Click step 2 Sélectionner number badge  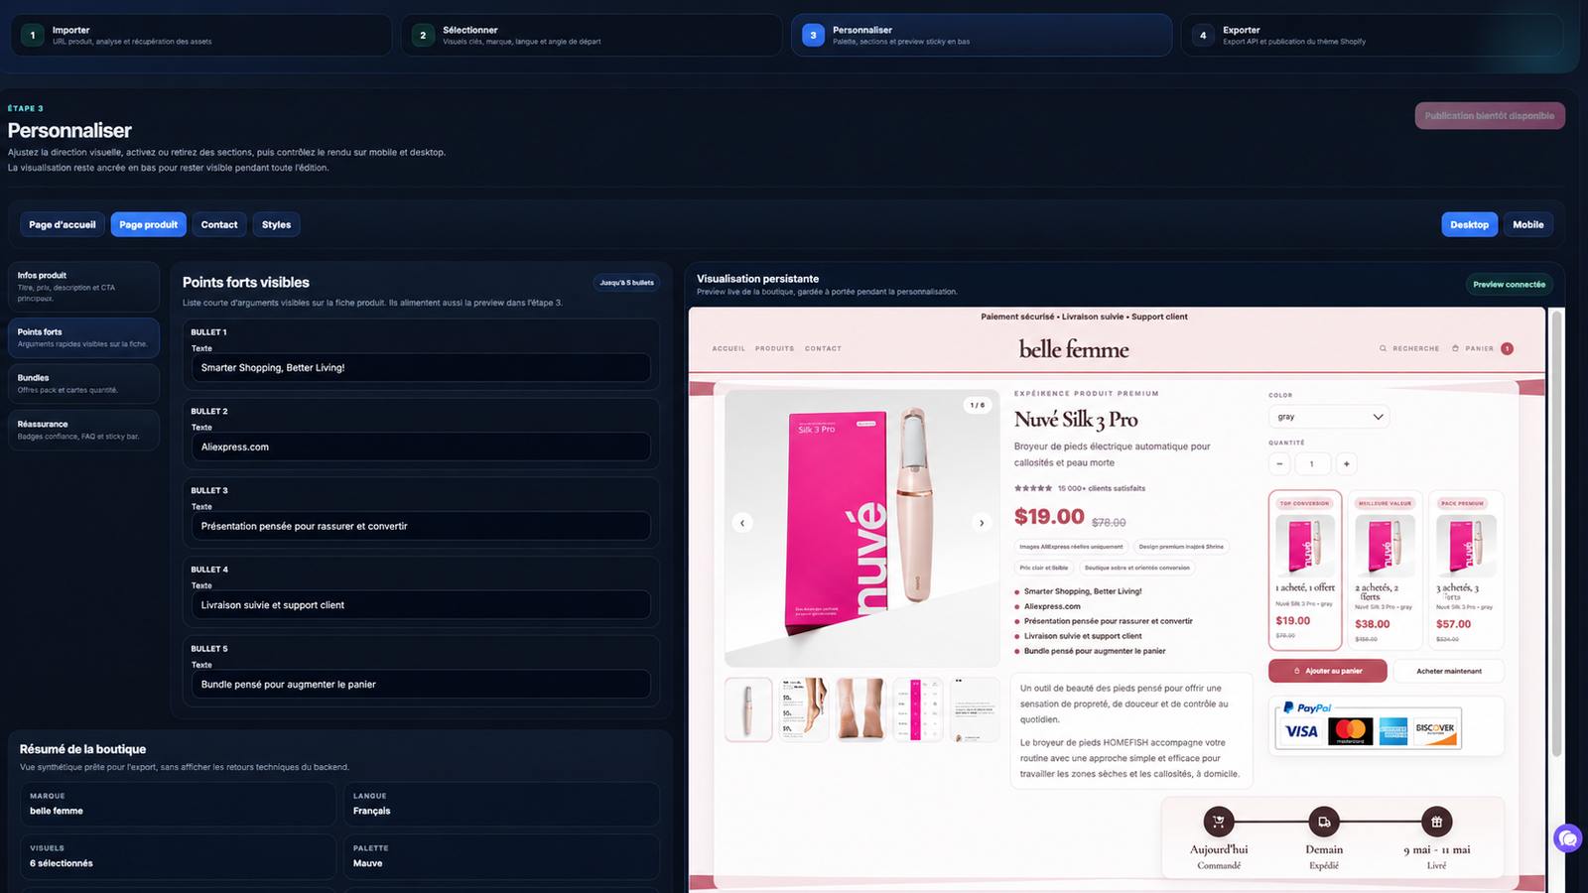tap(423, 36)
